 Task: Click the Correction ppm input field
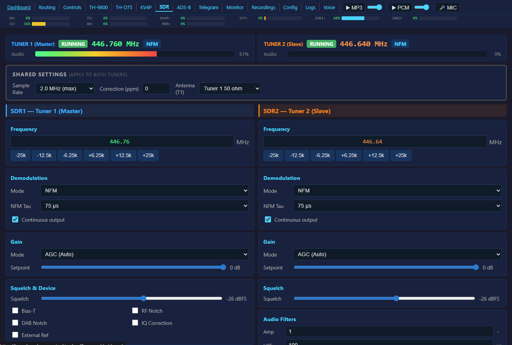point(156,88)
